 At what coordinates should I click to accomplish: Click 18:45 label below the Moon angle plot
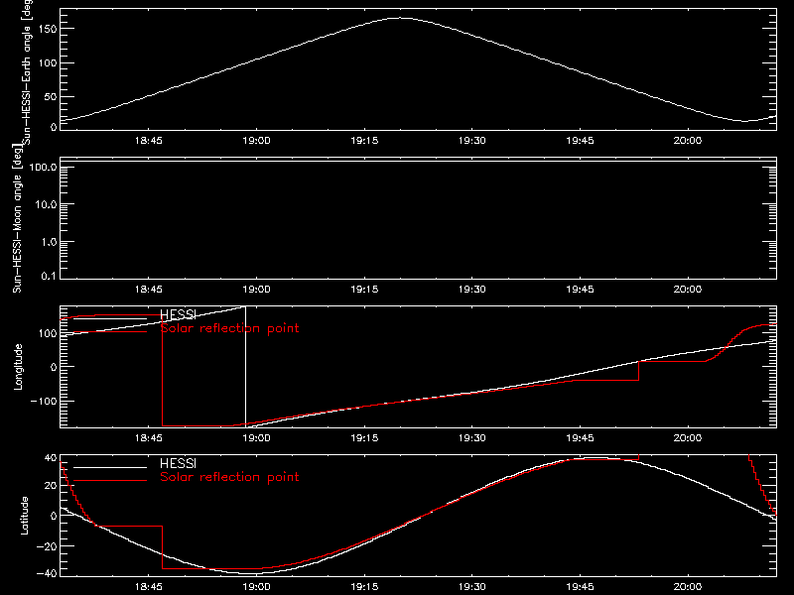[x=148, y=290]
